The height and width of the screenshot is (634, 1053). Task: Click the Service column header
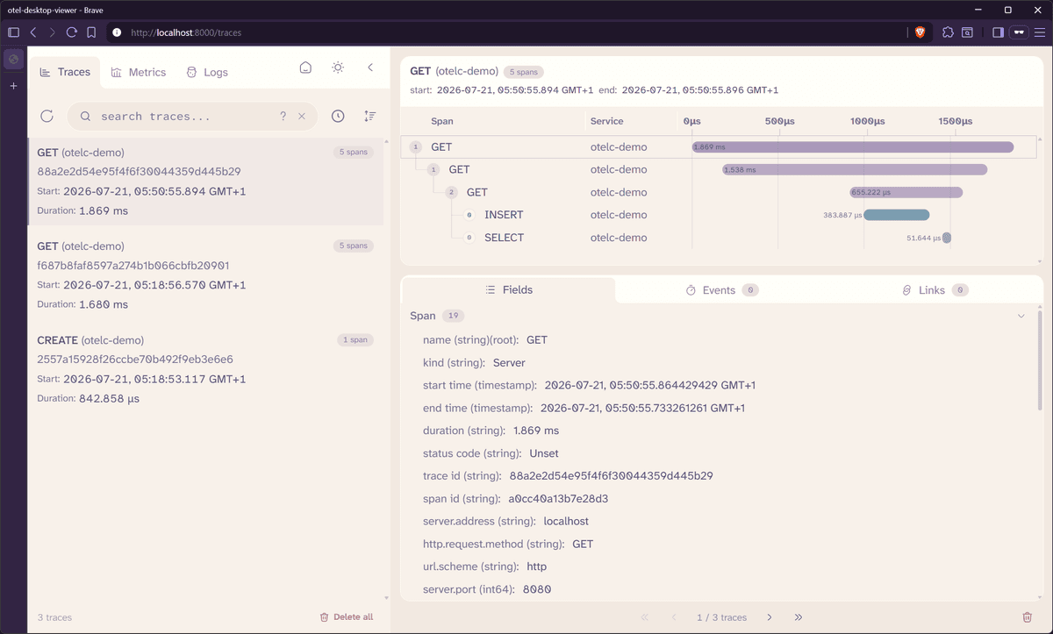606,121
